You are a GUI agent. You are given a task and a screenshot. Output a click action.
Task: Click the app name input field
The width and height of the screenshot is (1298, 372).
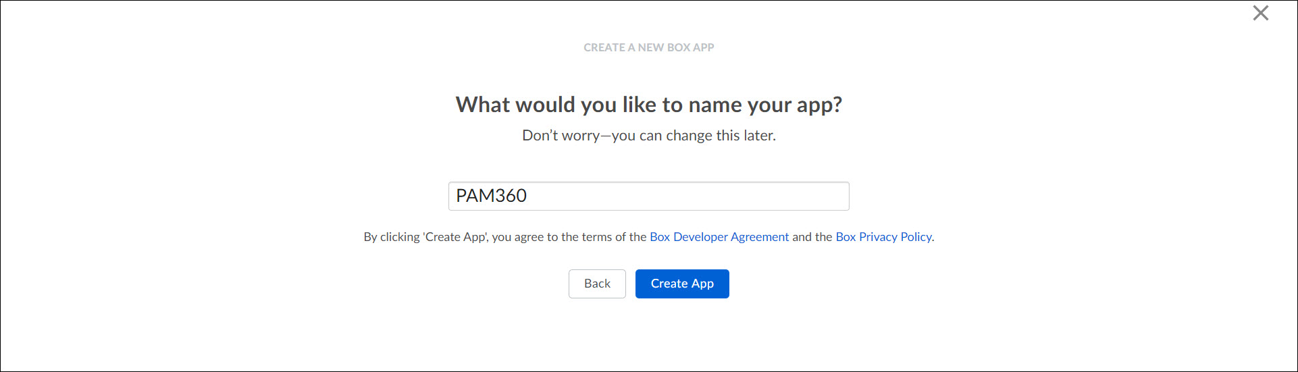point(648,196)
